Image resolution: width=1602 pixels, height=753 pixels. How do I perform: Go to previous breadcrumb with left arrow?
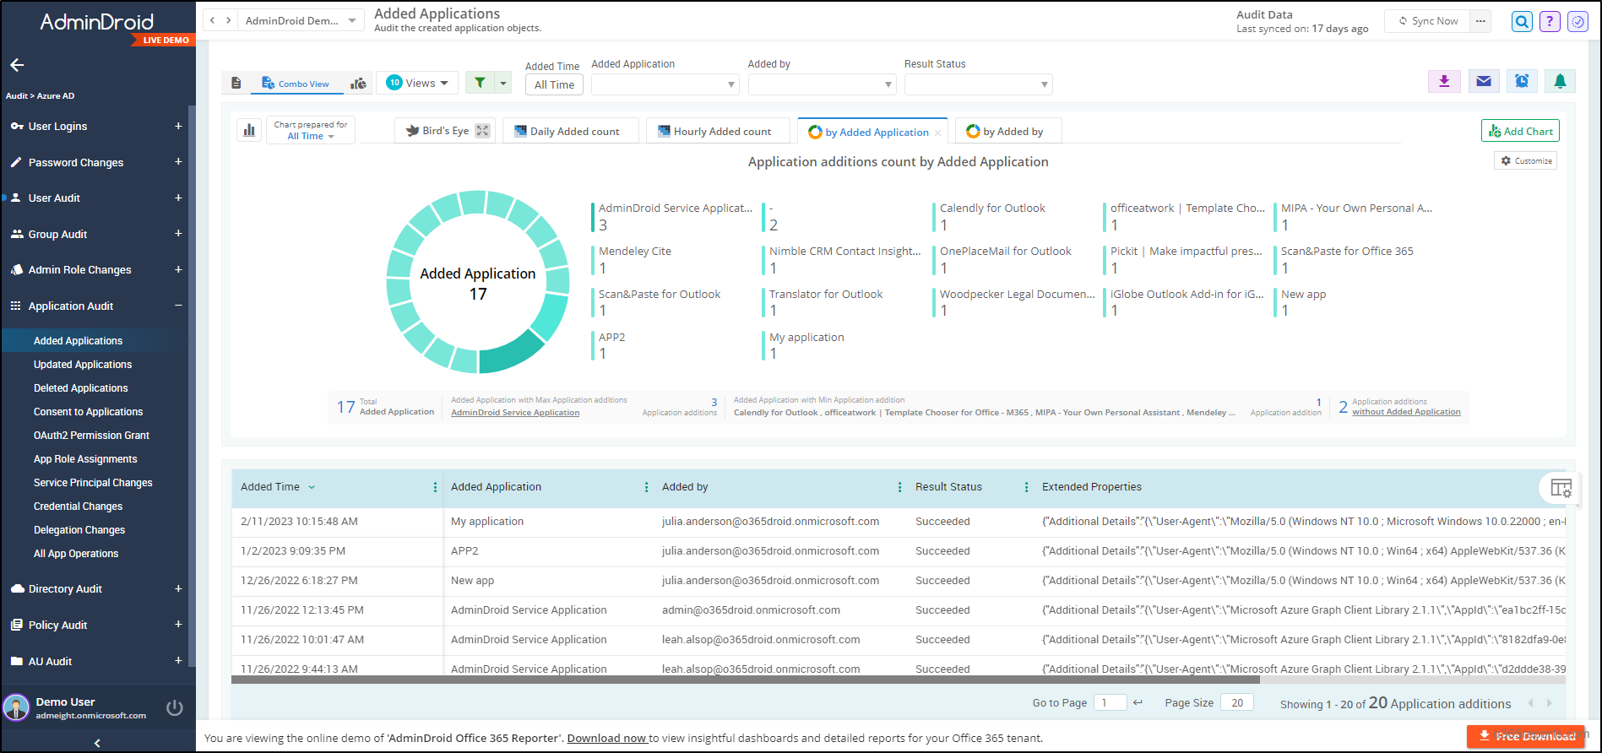pos(213,20)
